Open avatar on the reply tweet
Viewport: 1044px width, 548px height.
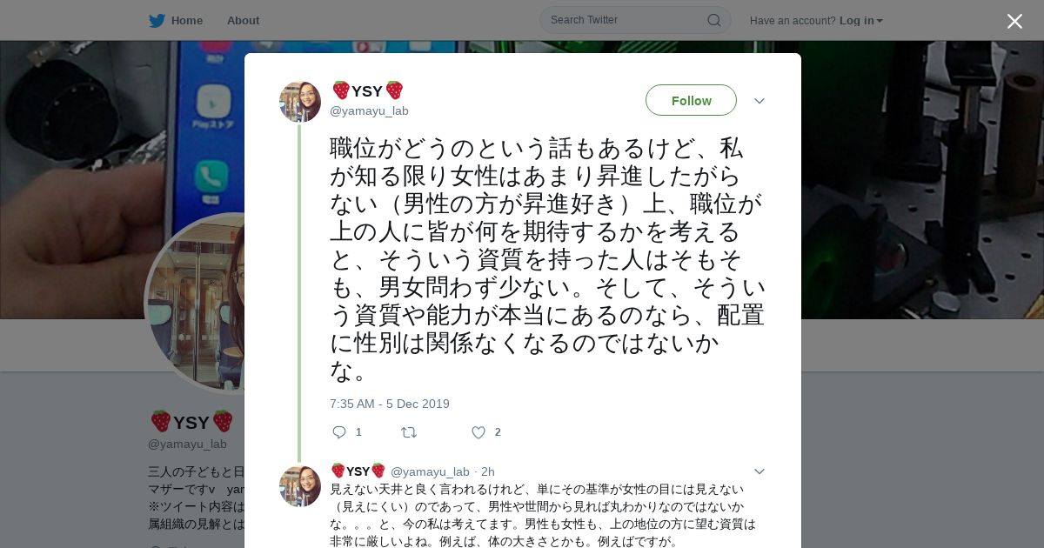(300, 486)
